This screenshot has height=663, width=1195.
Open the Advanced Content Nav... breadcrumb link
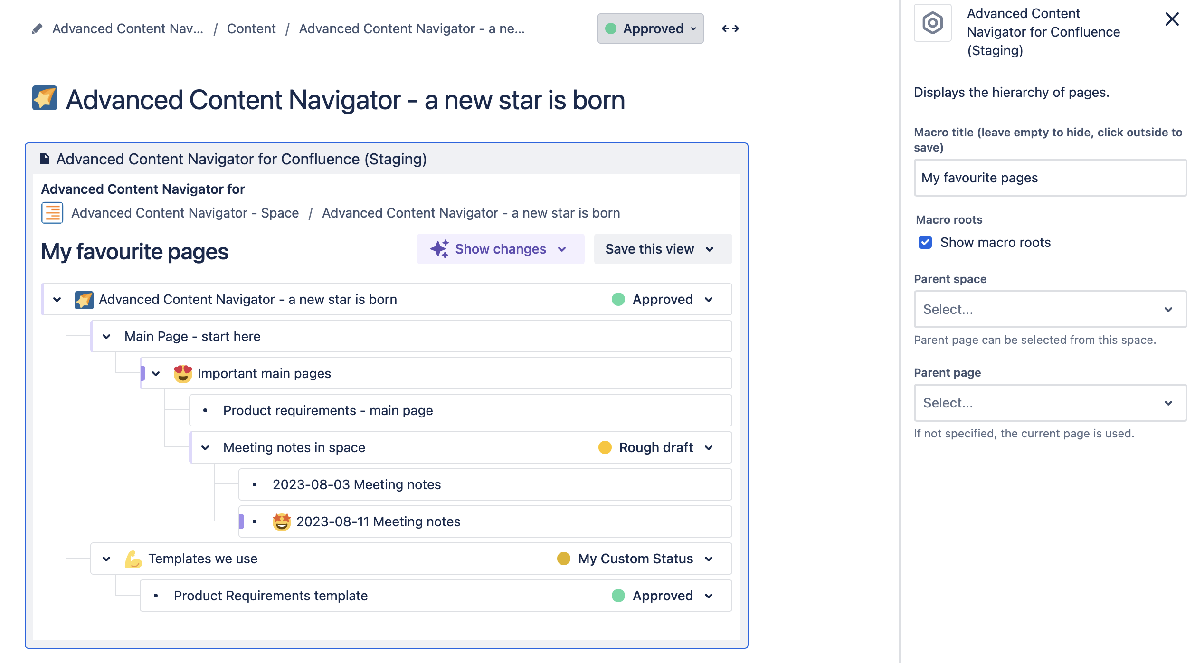click(x=128, y=29)
